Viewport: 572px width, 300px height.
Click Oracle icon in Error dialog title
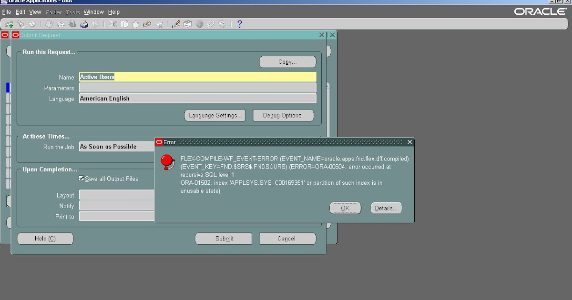[159, 142]
